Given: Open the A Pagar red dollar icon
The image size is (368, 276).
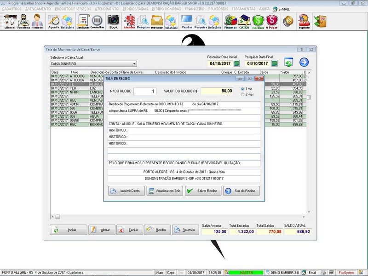Looking at the screenshot, I should (x=272, y=21).
